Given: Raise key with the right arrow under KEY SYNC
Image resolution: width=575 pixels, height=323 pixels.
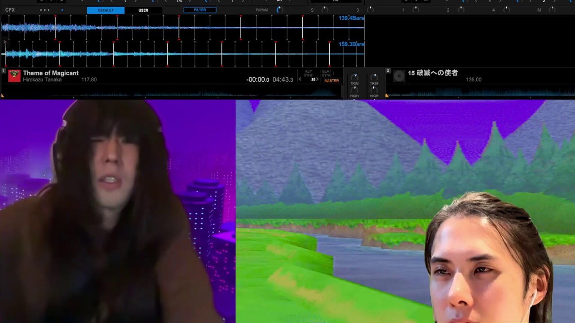Looking at the screenshot, I should click(318, 79).
